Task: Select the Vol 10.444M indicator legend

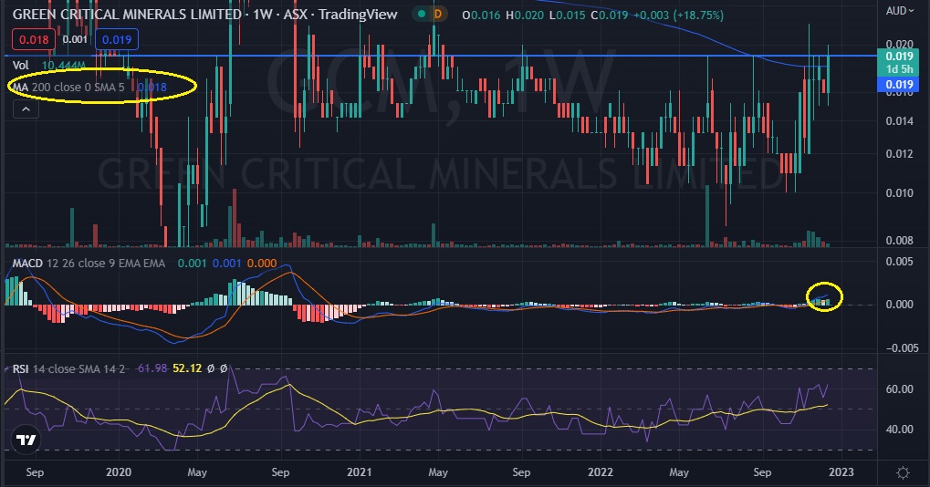Action: (x=48, y=65)
